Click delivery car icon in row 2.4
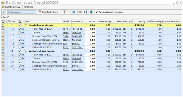Image resolution: width=183 pixels, height=97 pixels. coord(23,66)
